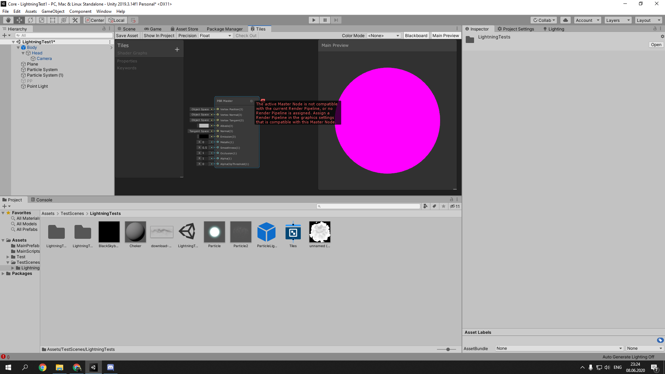Click the Pause button
This screenshot has height=374, width=665.
[x=325, y=20]
